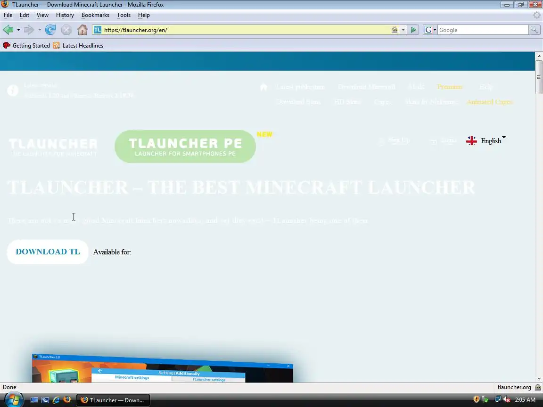
Task: Click the Firefox activity throbber icon
Action: [x=537, y=15]
